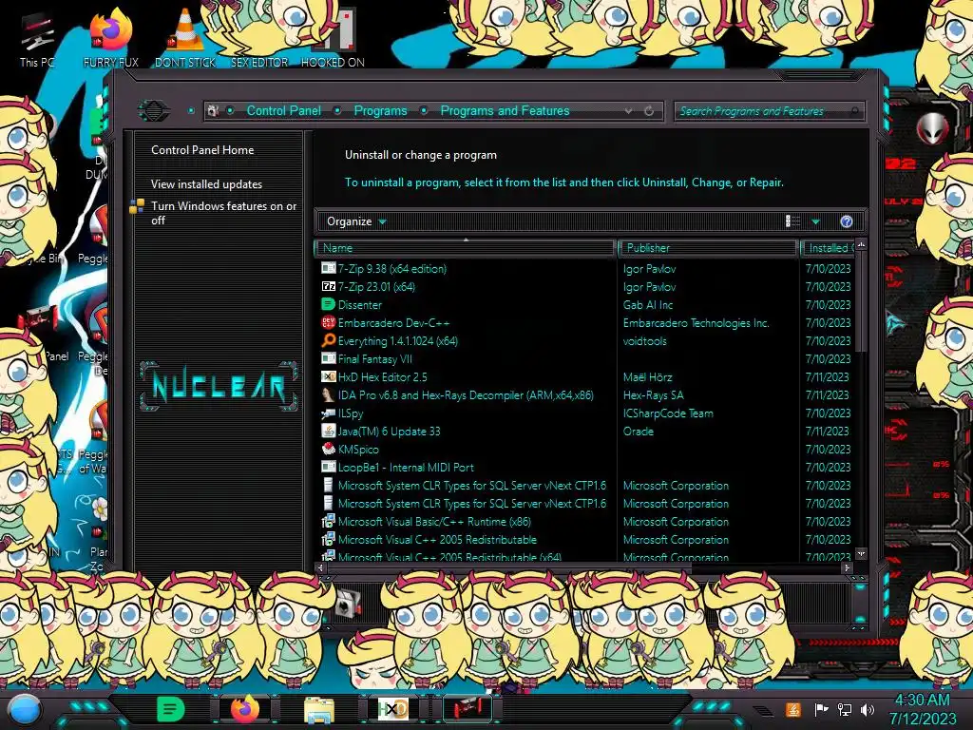This screenshot has width=973, height=730.
Task: Open the DONT STICK VLC desktop shortcut
Action: (x=185, y=38)
